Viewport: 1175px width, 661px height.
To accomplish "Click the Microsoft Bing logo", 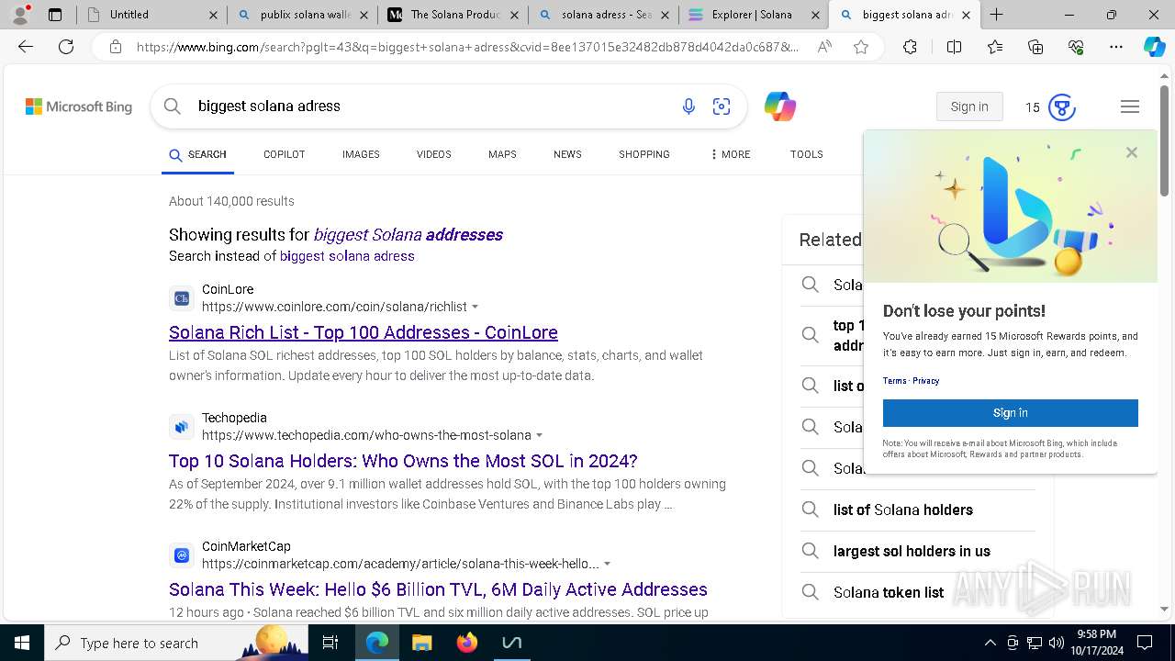I will coord(79,107).
